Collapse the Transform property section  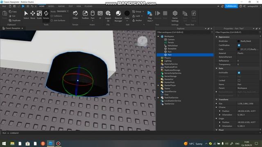(217, 100)
